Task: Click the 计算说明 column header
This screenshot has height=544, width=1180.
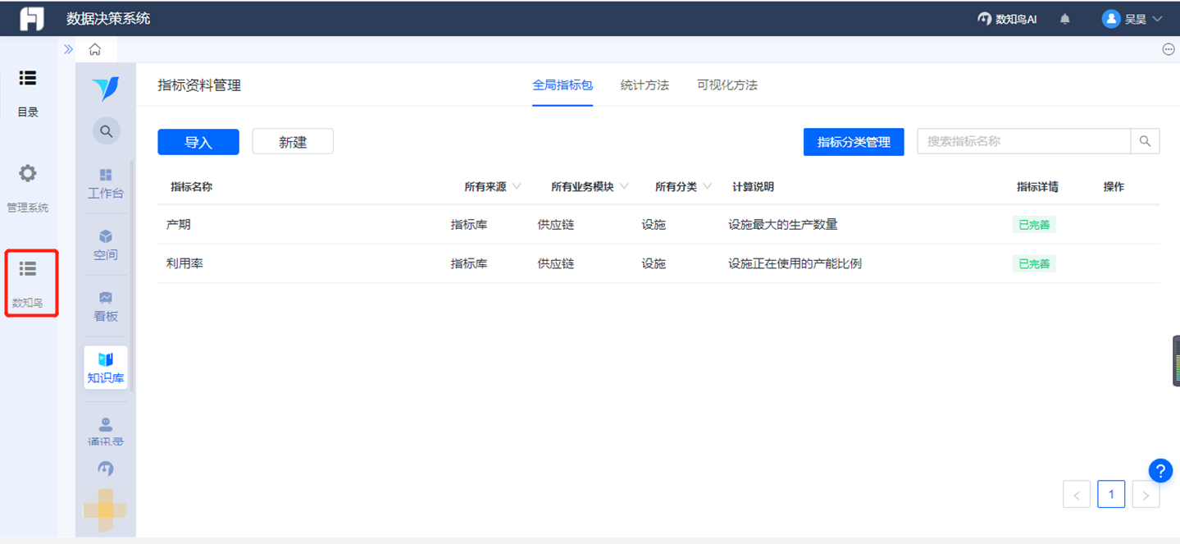Action: point(753,187)
